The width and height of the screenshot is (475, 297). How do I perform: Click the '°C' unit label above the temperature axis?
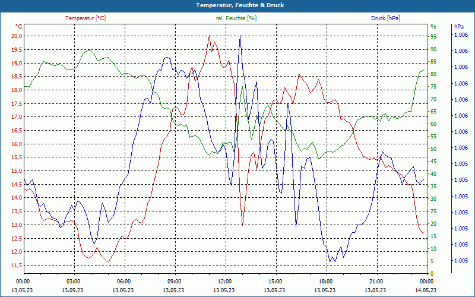pyautogui.click(x=19, y=26)
